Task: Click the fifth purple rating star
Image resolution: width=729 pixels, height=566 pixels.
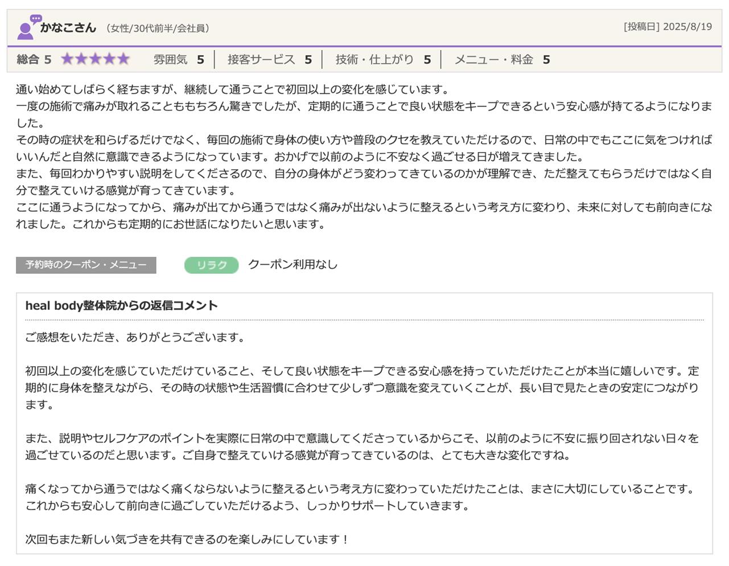Action: [x=123, y=59]
